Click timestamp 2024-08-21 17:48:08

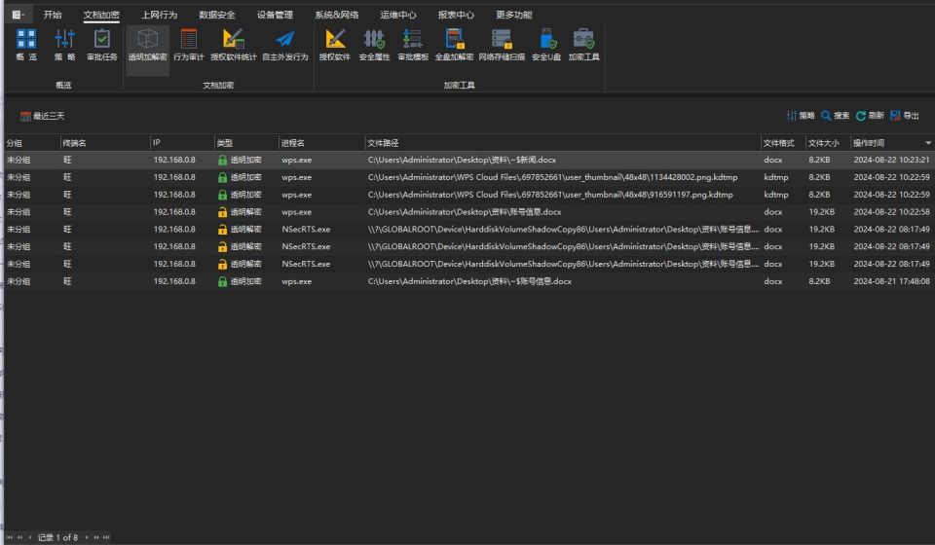coord(891,281)
